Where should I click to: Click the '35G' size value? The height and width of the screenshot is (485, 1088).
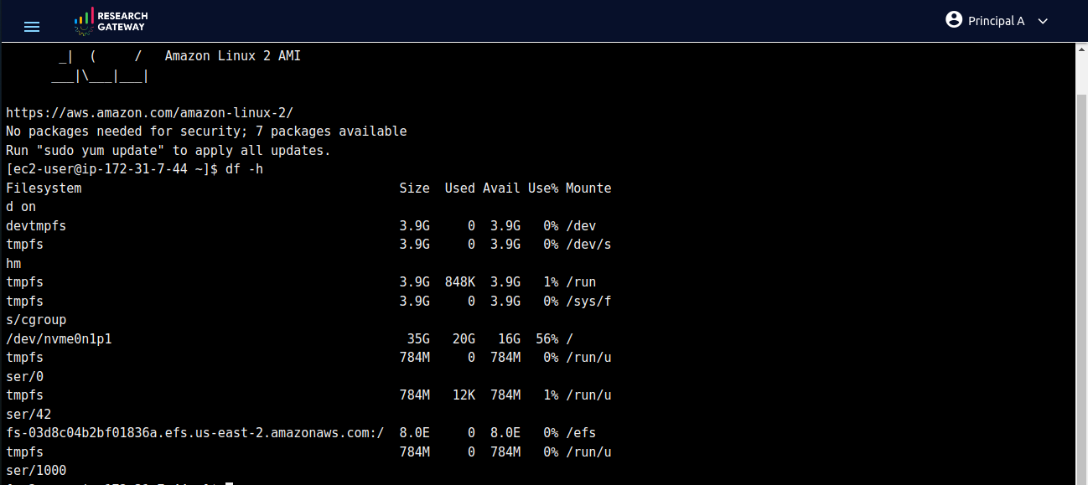(418, 339)
